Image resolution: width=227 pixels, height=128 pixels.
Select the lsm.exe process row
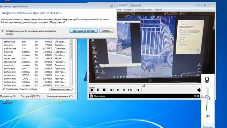[x=36, y=55]
